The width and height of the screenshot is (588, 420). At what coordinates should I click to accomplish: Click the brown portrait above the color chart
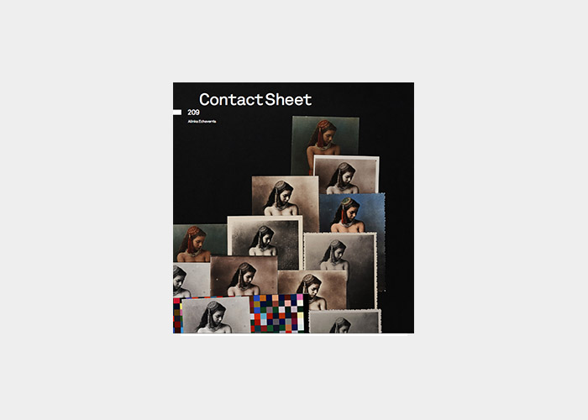click(x=244, y=276)
